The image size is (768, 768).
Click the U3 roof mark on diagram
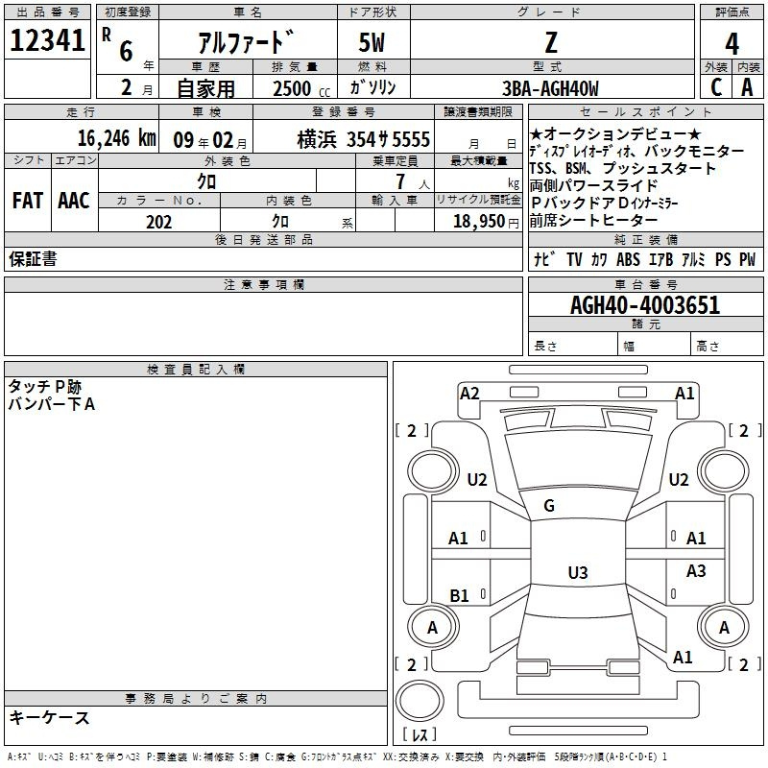coord(578,572)
